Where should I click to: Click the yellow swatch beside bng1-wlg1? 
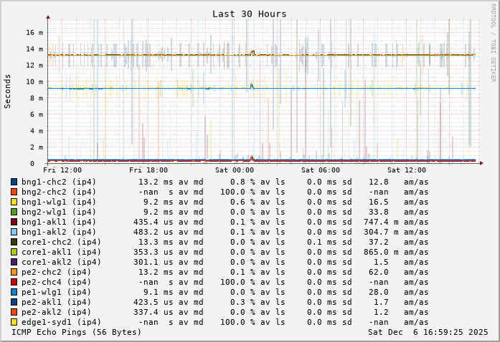click(14, 202)
